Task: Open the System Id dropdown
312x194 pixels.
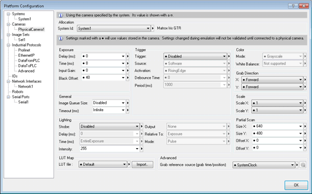Action: 114,29
